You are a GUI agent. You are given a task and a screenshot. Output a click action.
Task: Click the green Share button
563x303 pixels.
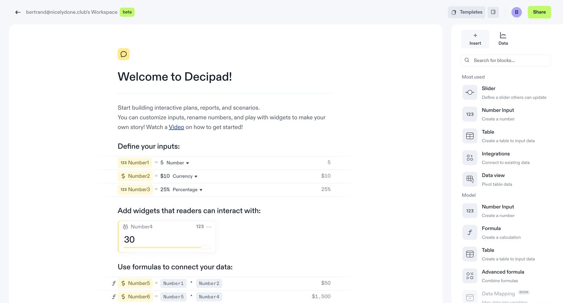(x=539, y=12)
